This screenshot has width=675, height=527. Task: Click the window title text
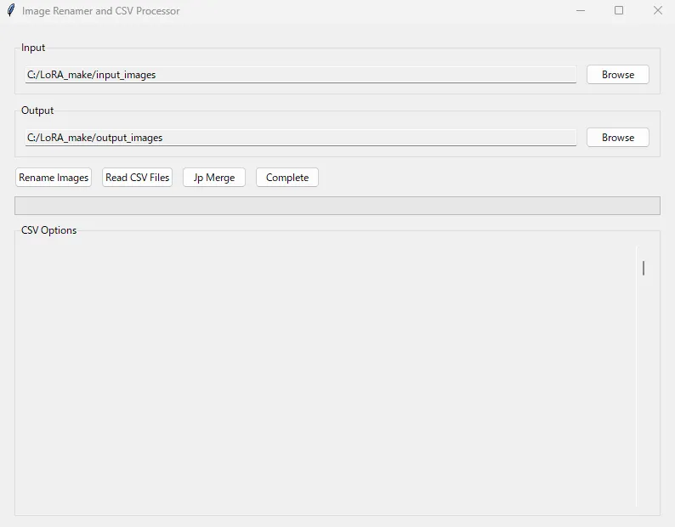[100, 11]
